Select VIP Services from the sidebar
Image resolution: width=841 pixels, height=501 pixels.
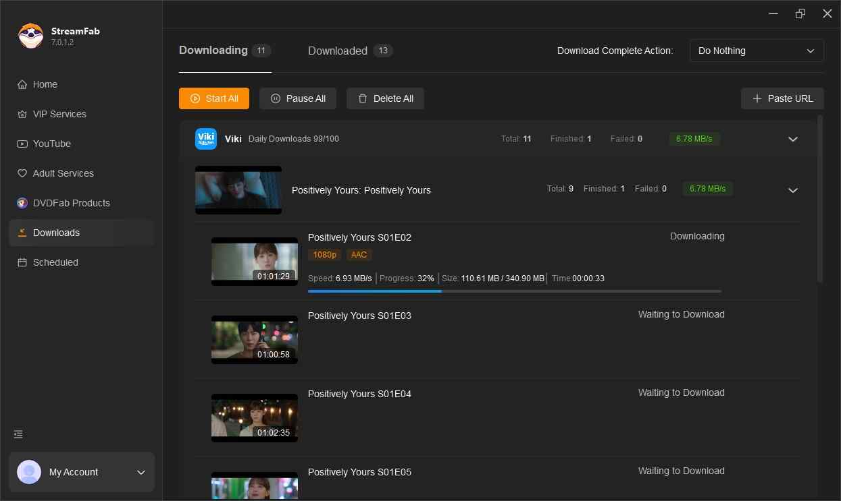[x=59, y=114]
